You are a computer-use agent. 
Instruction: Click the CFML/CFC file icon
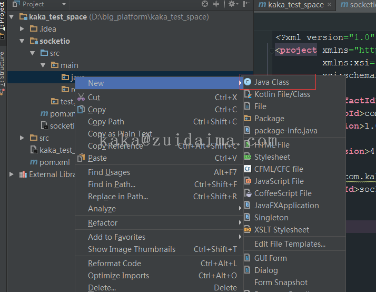coord(248,169)
